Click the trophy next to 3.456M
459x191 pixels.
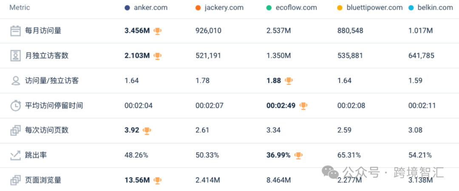(158, 31)
